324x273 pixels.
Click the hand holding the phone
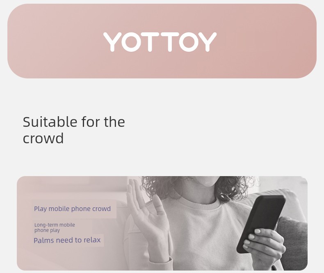pyautogui.click(x=262, y=246)
